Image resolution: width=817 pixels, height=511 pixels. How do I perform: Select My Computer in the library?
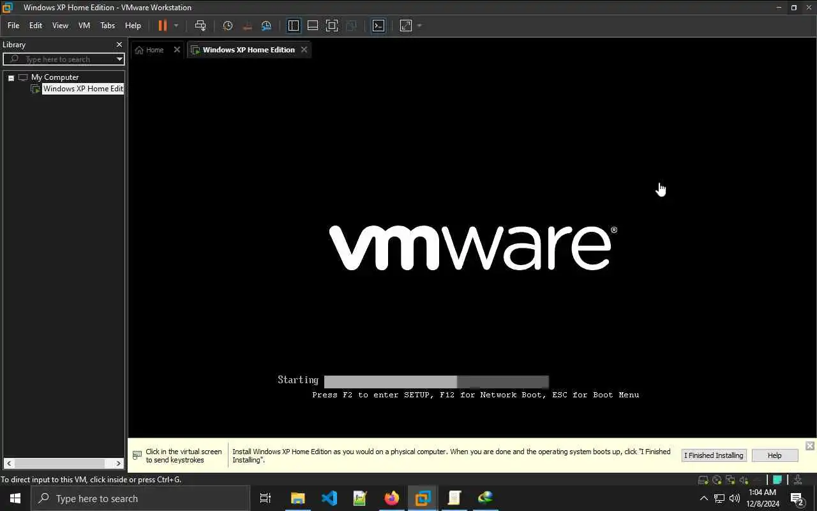55,77
